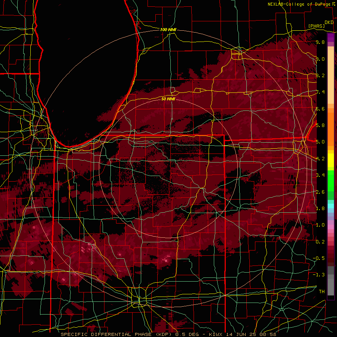The height and width of the screenshot is (337, 337).
Task: Pick the cyan band on the color scale
Action: (331, 206)
